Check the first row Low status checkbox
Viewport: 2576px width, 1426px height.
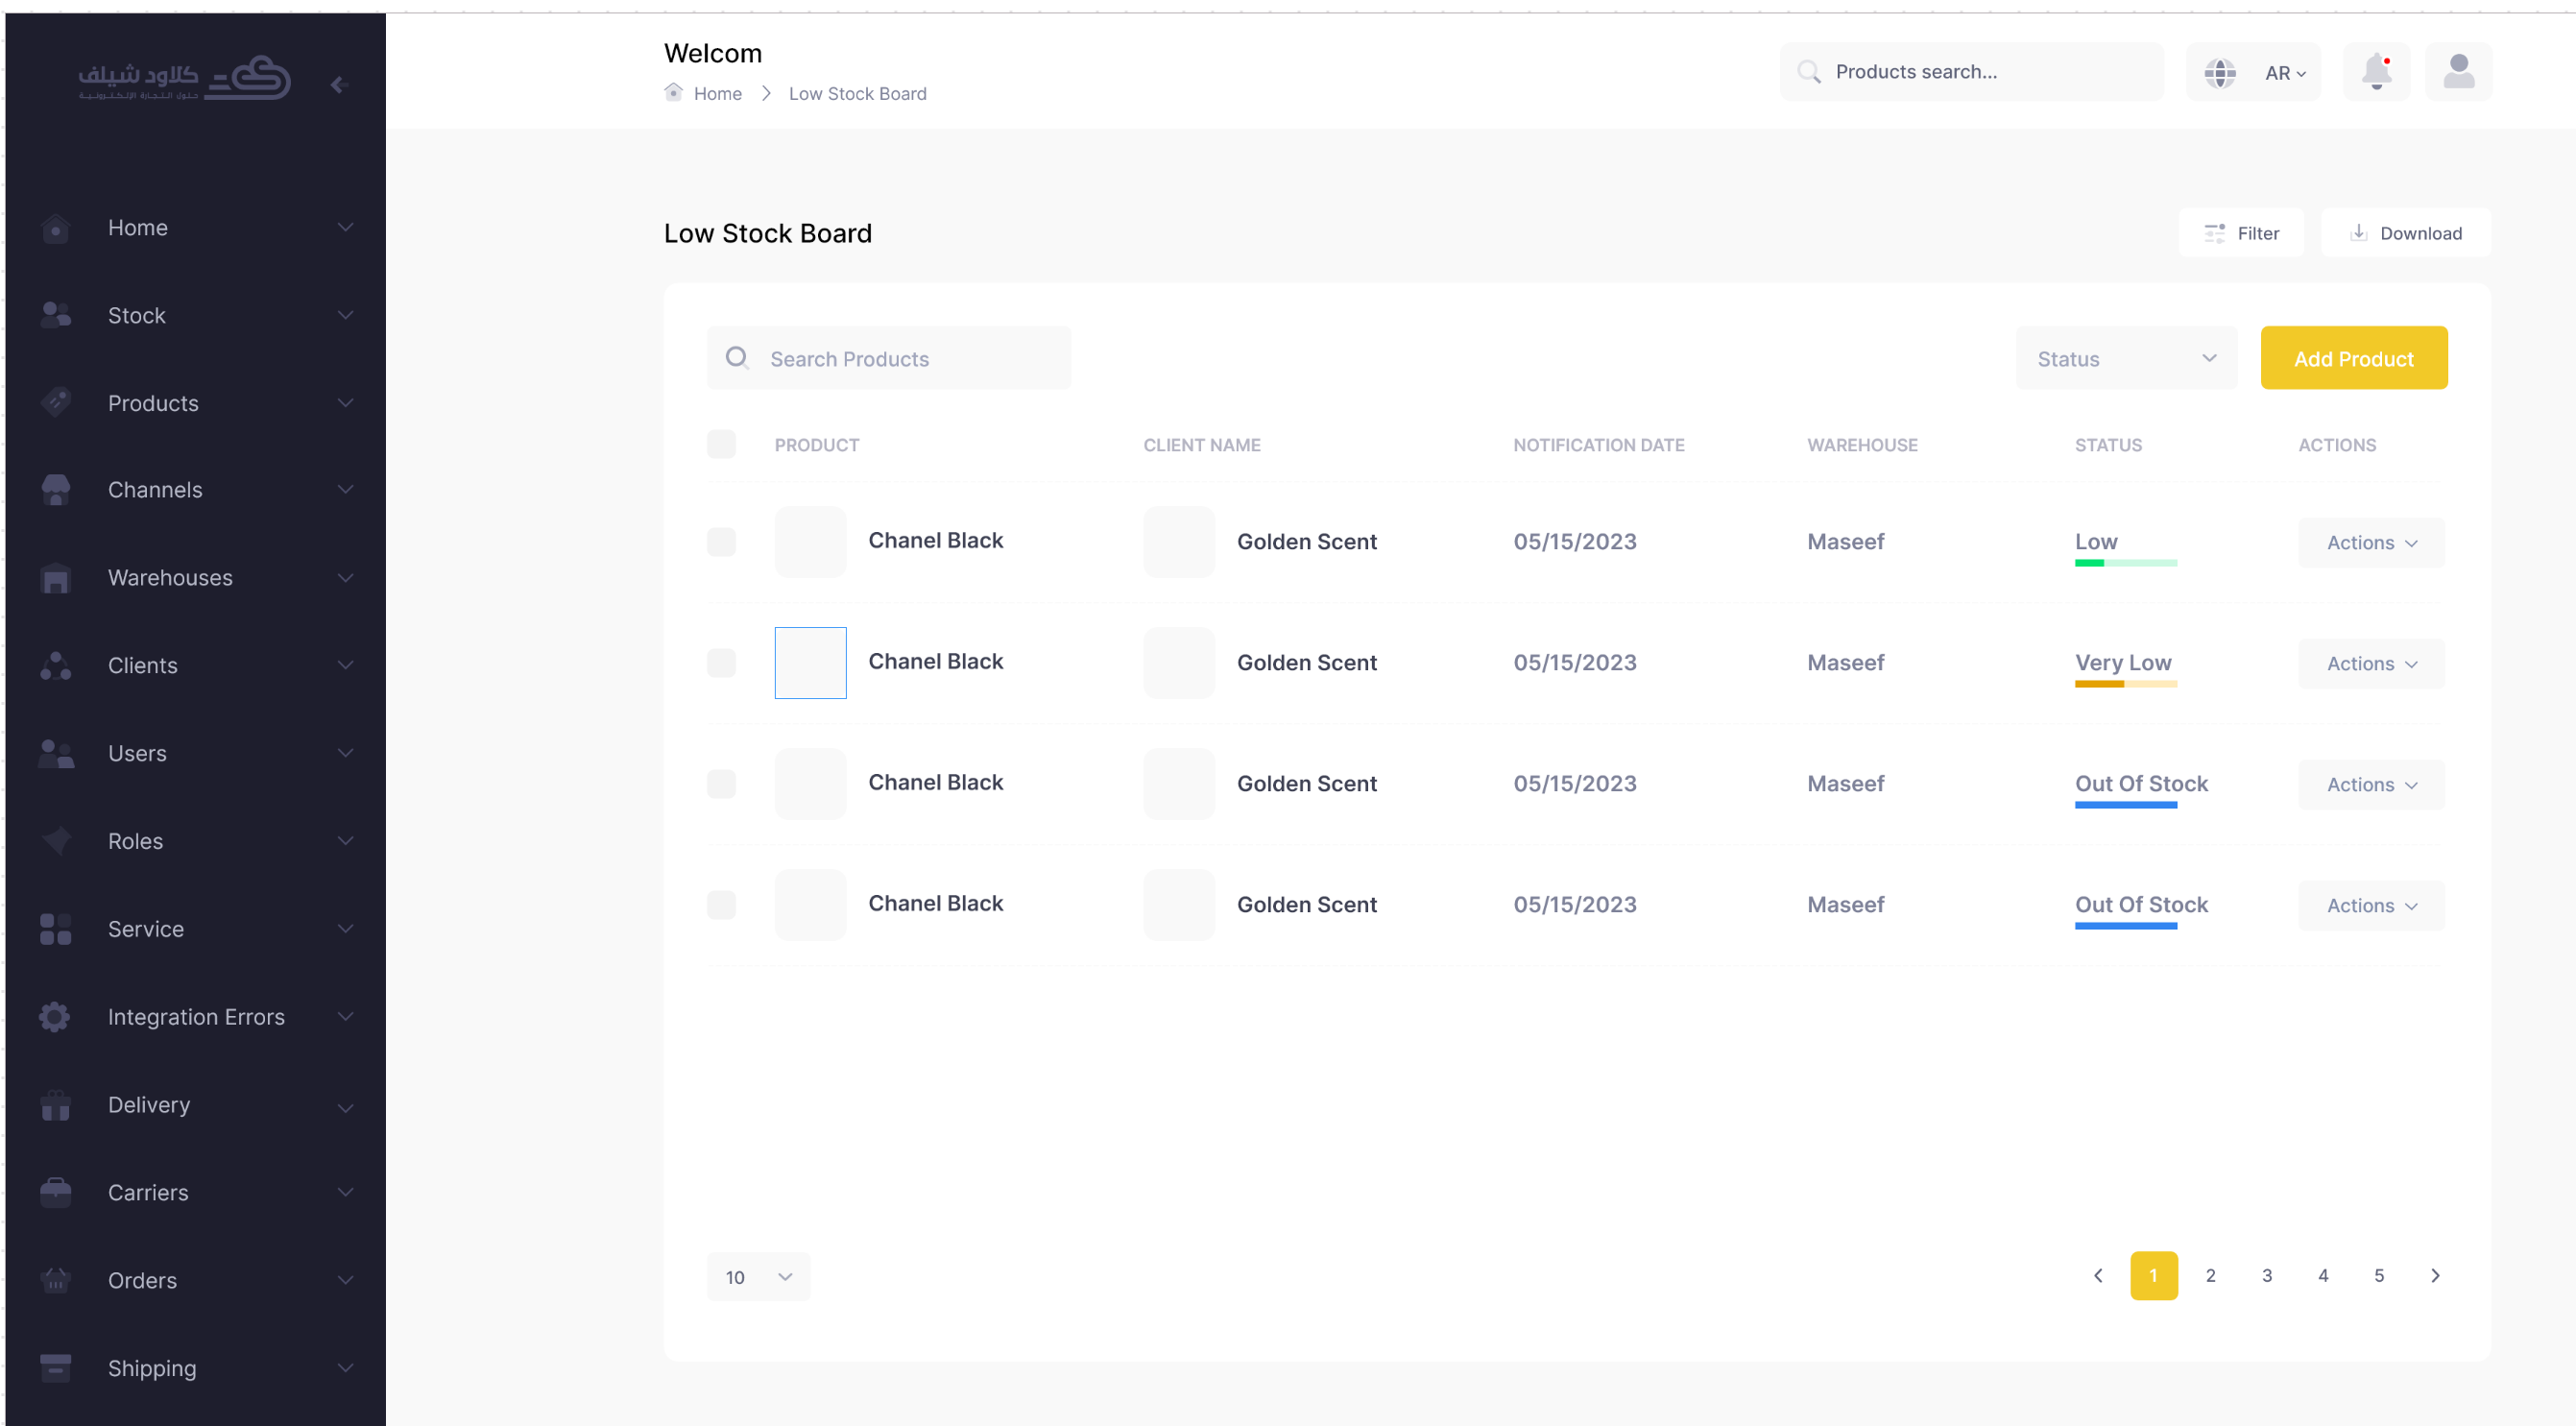coord(721,542)
